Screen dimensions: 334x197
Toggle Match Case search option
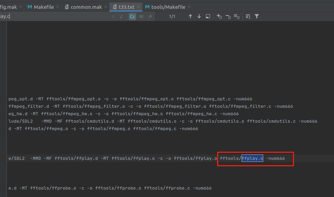[132, 17]
